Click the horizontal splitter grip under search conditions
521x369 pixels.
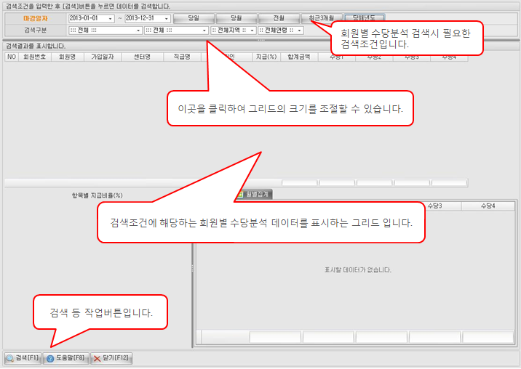coord(261,40)
